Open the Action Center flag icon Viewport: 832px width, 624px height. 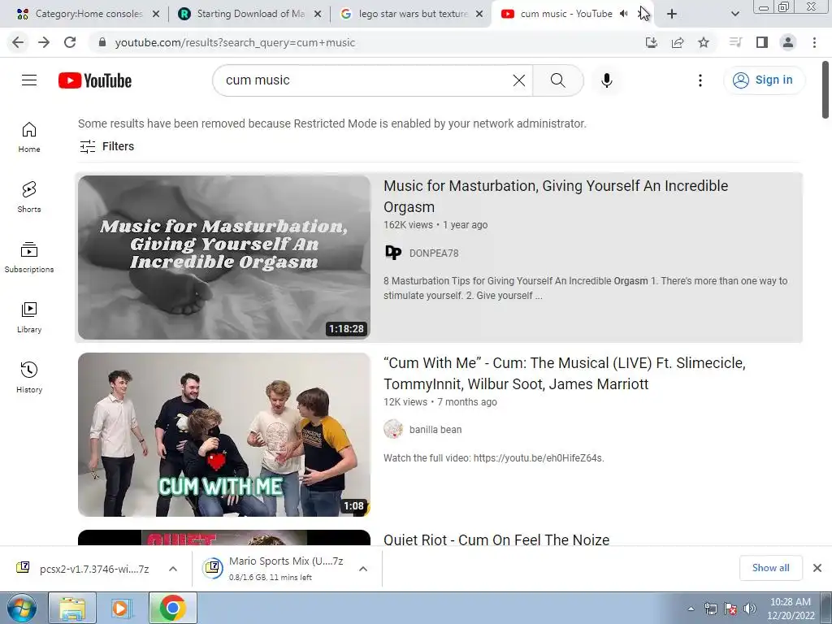pyautogui.click(x=730, y=609)
